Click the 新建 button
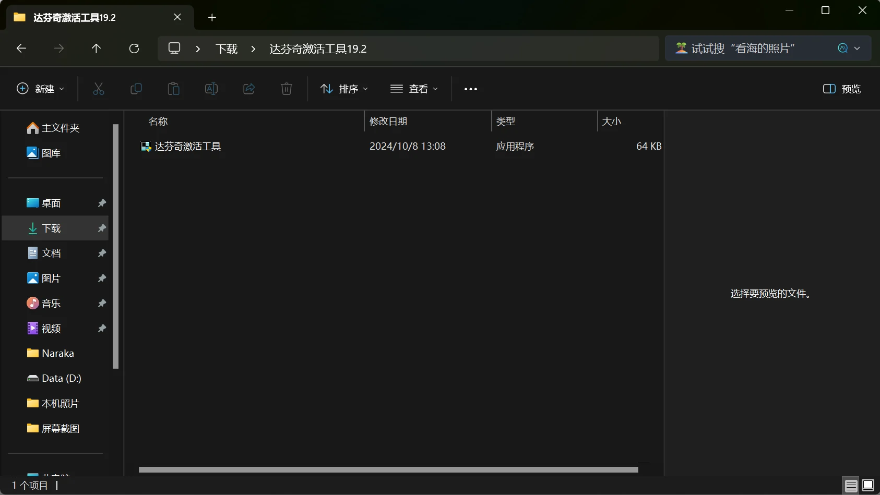The image size is (880, 495). click(x=40, y=89)
